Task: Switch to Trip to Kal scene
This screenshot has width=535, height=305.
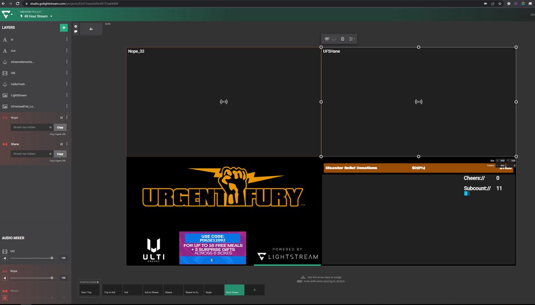Action: (x=111, y=290)
